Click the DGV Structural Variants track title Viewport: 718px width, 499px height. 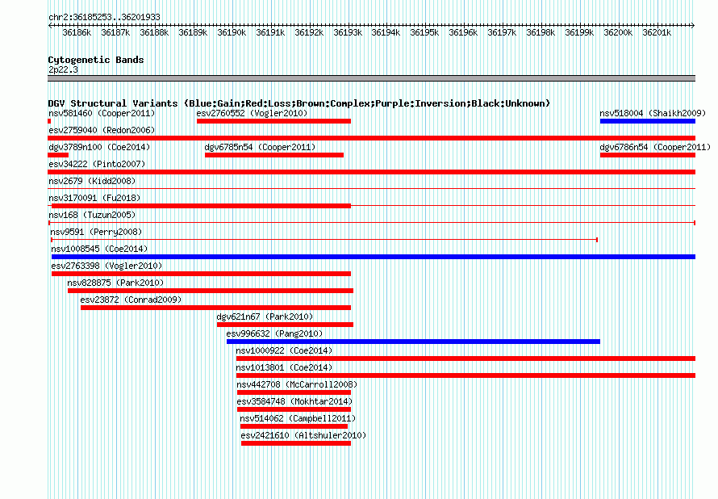point(299,103)
